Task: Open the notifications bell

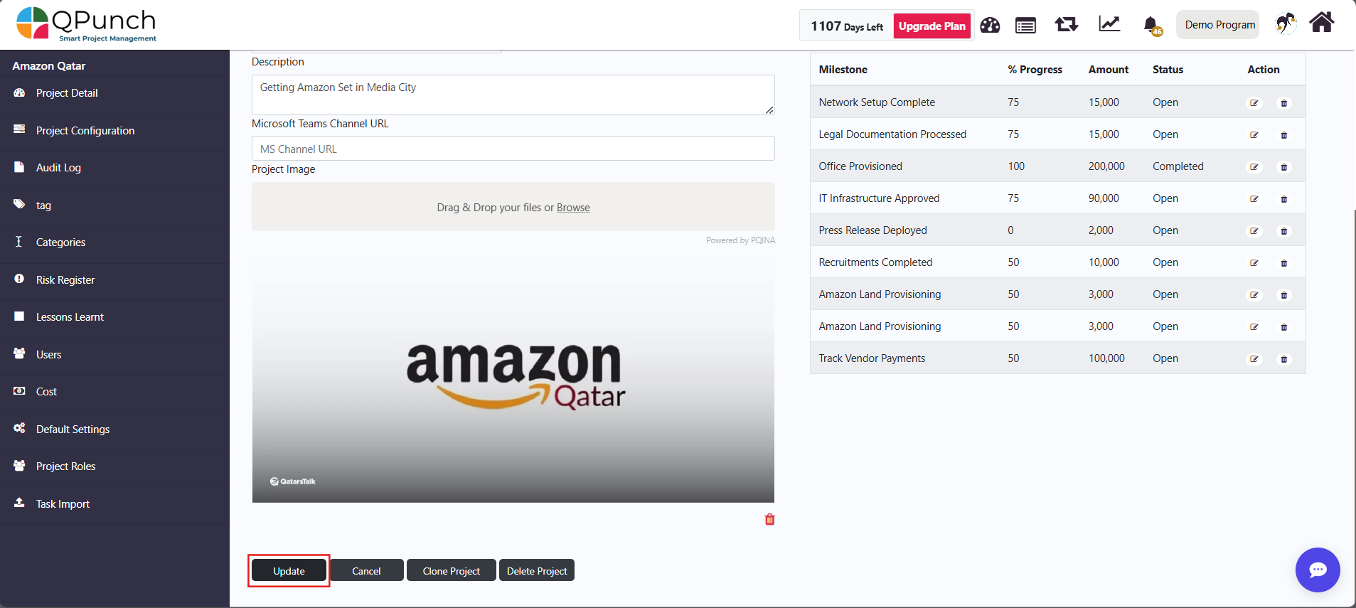Action: point(1151,26)
